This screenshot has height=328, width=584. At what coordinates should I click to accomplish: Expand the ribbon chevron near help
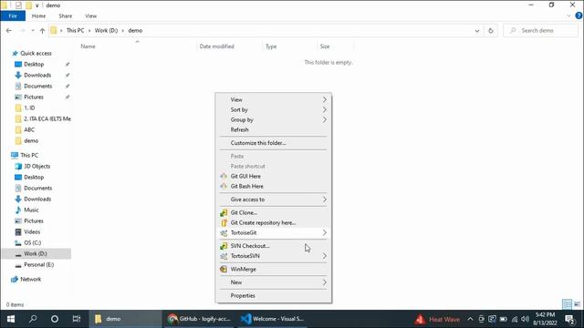coord(568,16)
